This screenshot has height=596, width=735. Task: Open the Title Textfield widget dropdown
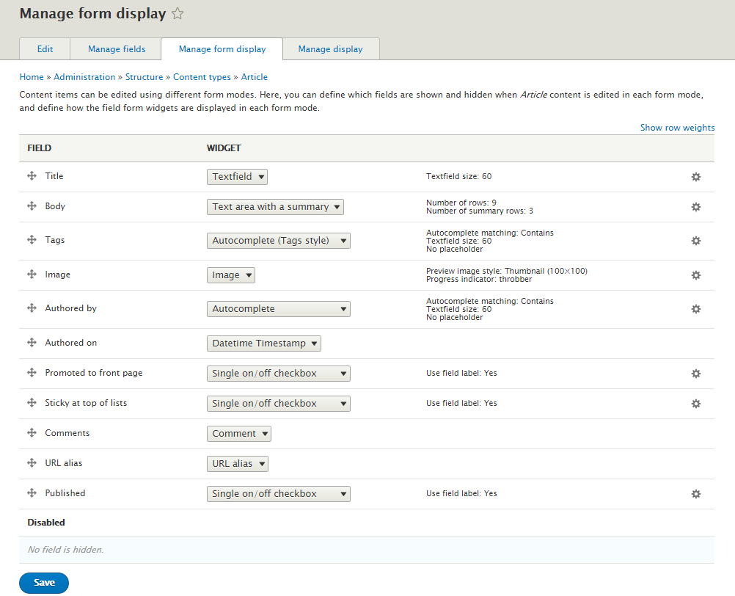click(x=237, y=177)
